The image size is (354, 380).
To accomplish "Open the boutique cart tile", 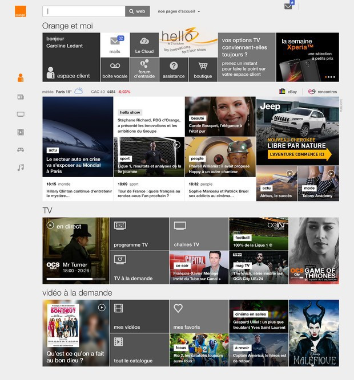I will 203,70.
